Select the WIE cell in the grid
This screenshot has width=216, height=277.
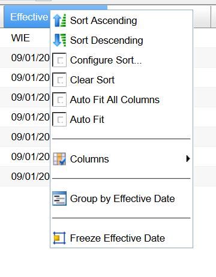[x=20, y=38]
